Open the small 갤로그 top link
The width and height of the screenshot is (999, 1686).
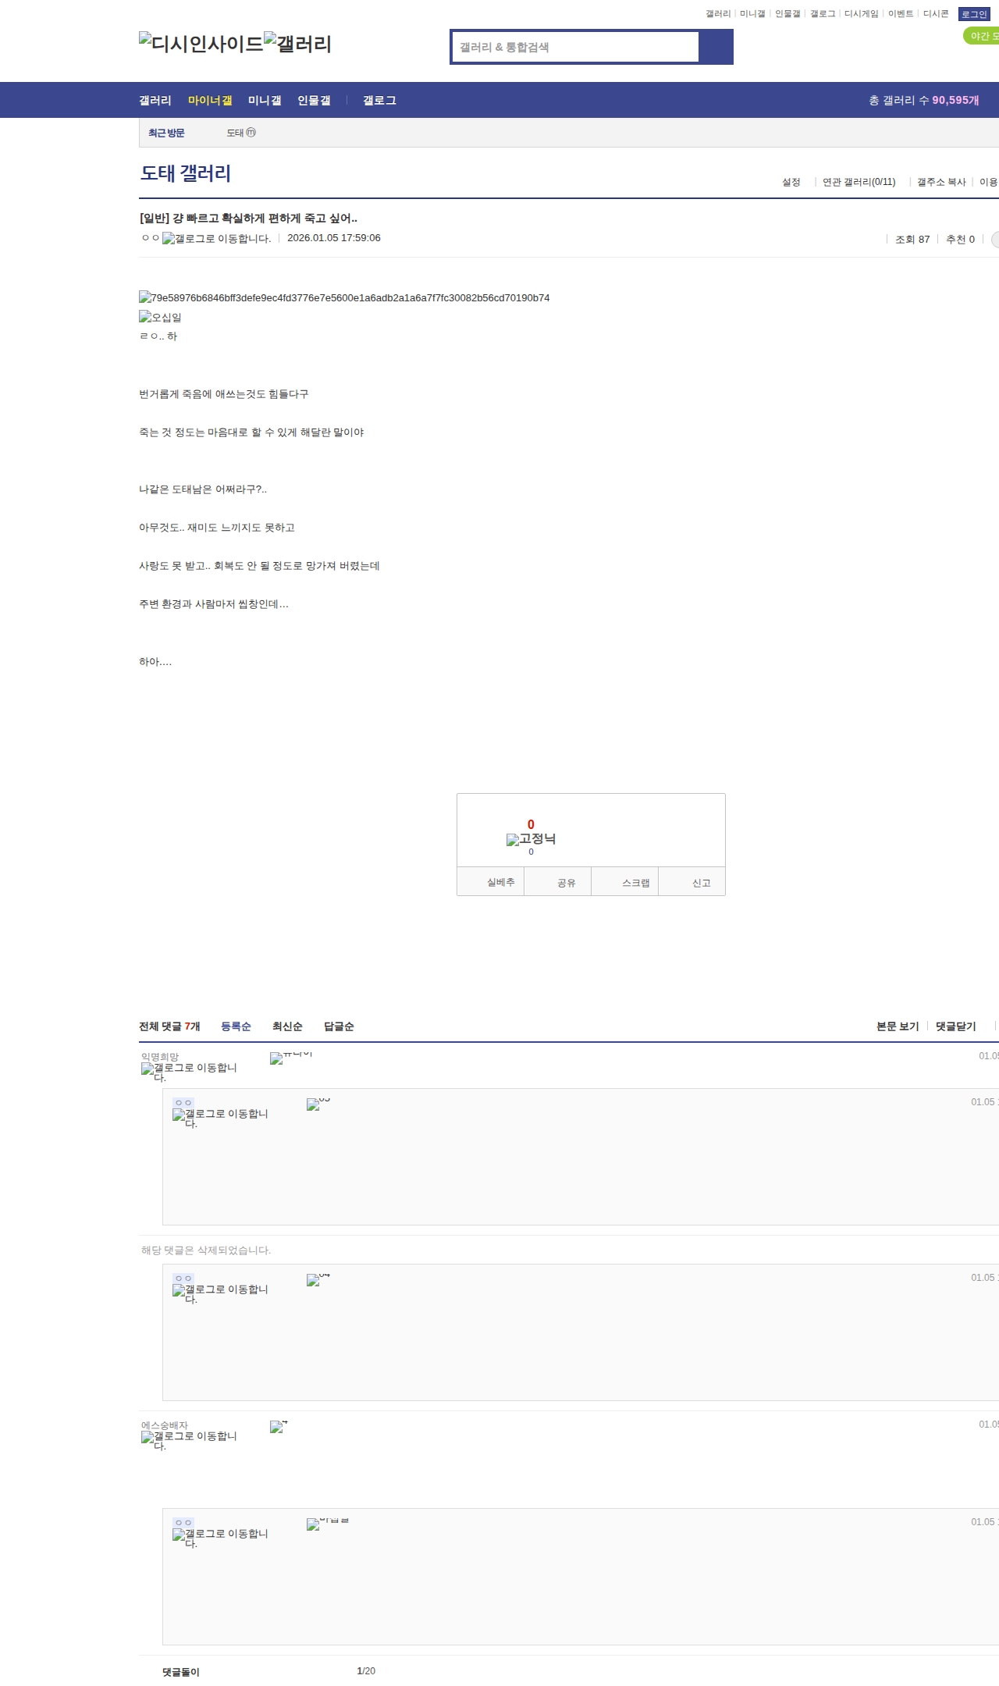tap(823, 14)
